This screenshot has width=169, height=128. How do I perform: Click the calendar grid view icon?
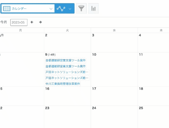(x=7, y=8)
